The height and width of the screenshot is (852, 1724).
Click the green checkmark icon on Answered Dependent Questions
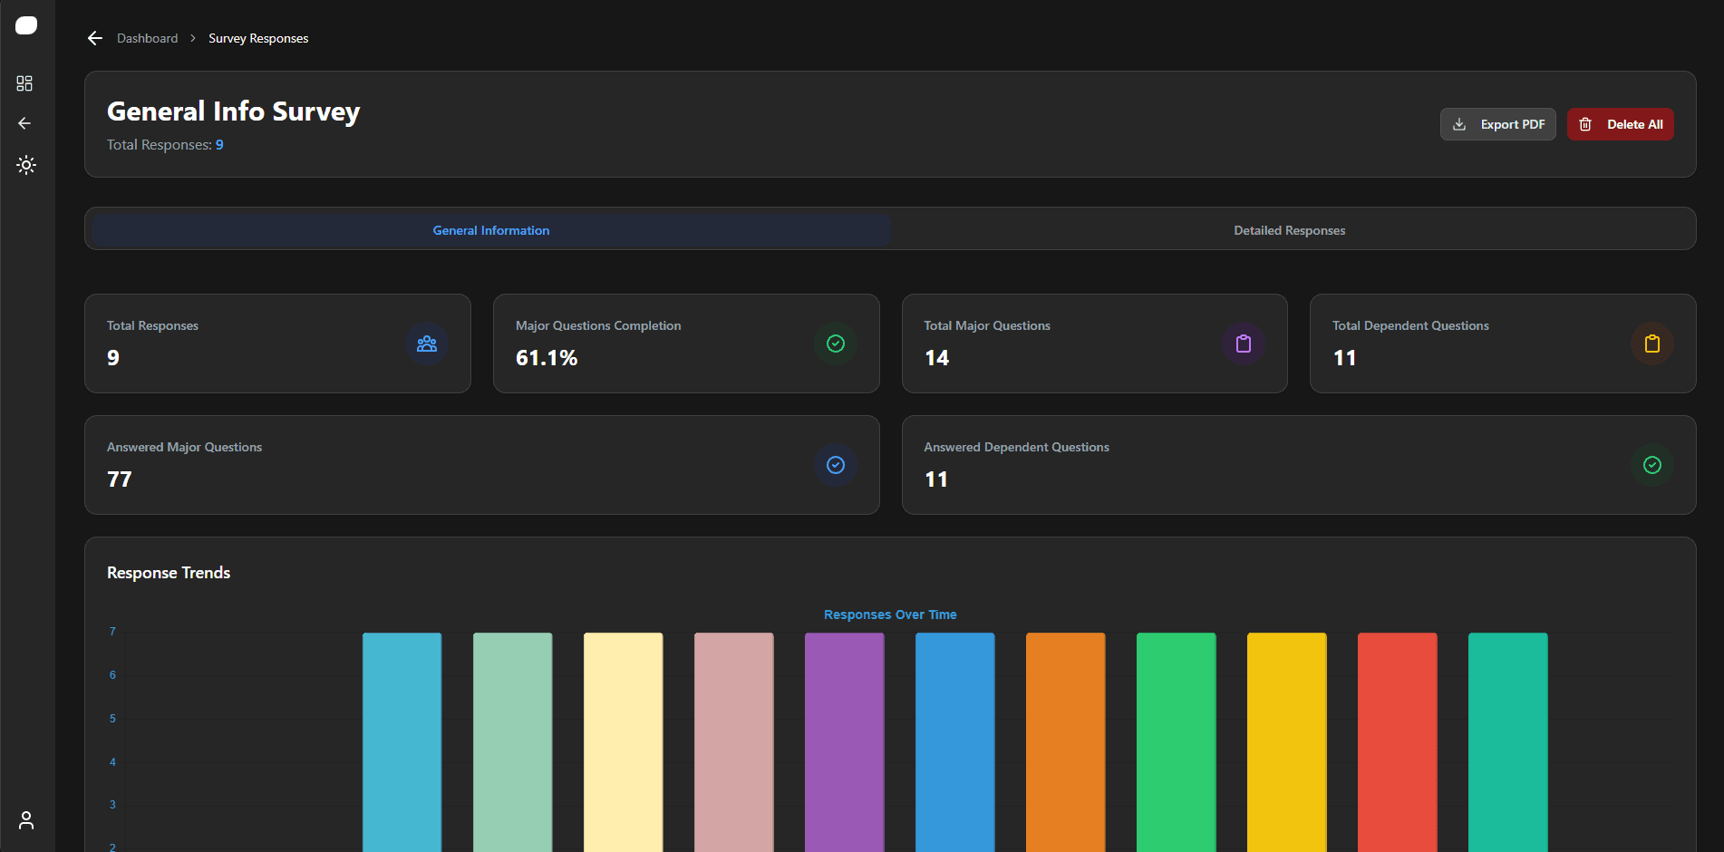tap(1652, 465)
